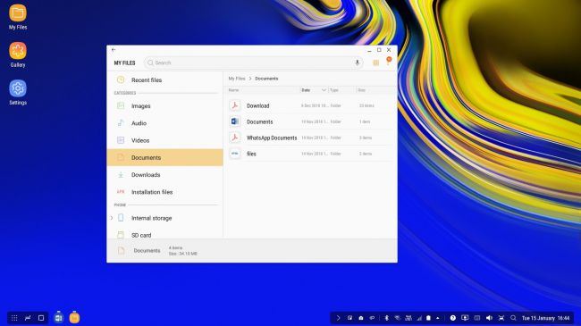Viewport: 581px width, 326px height.
Task: Click the Documents breadcrumb
Action: 266,79
